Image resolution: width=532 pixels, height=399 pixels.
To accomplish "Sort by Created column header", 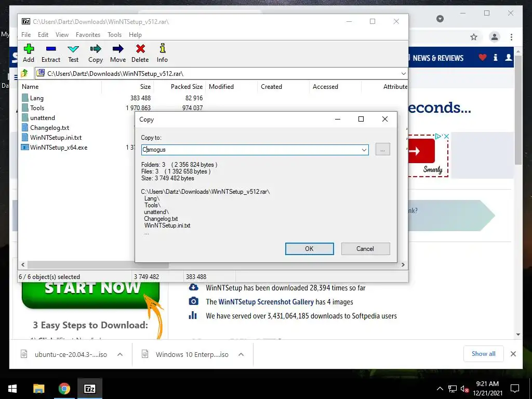I will point(284,87).
